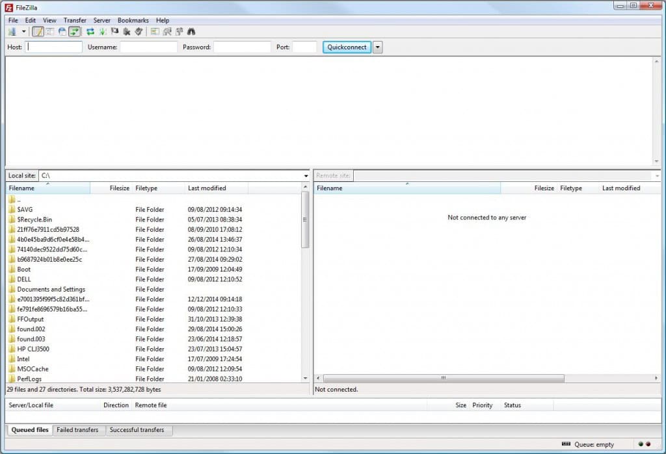Open the Bookmarks menu
666x454 pixels.
[x=133, y=20]
